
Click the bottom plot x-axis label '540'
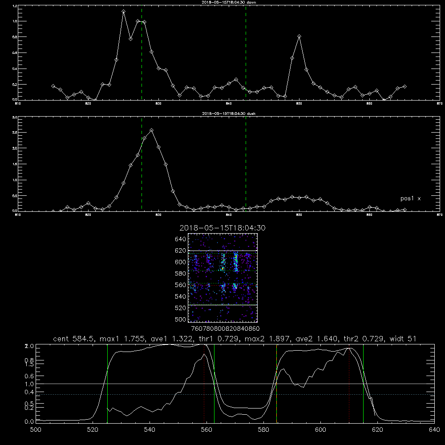(x=150, y=430)
